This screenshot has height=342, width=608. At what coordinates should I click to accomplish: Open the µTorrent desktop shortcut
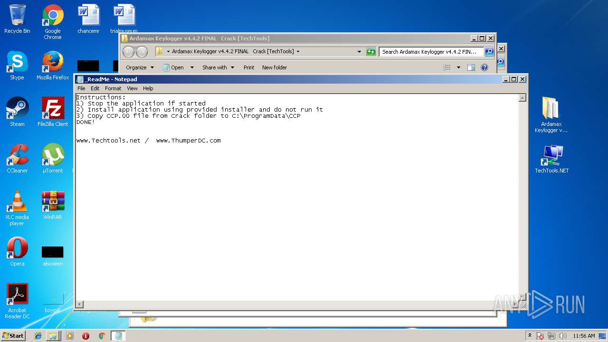53,159
